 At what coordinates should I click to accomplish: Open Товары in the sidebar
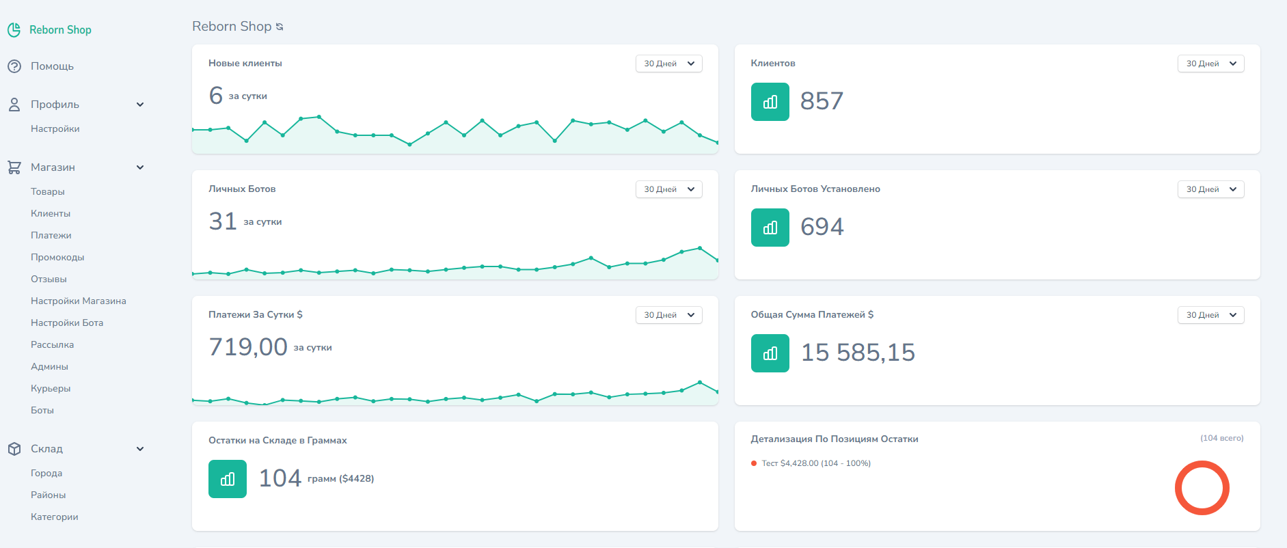click(x=48, y=192)
